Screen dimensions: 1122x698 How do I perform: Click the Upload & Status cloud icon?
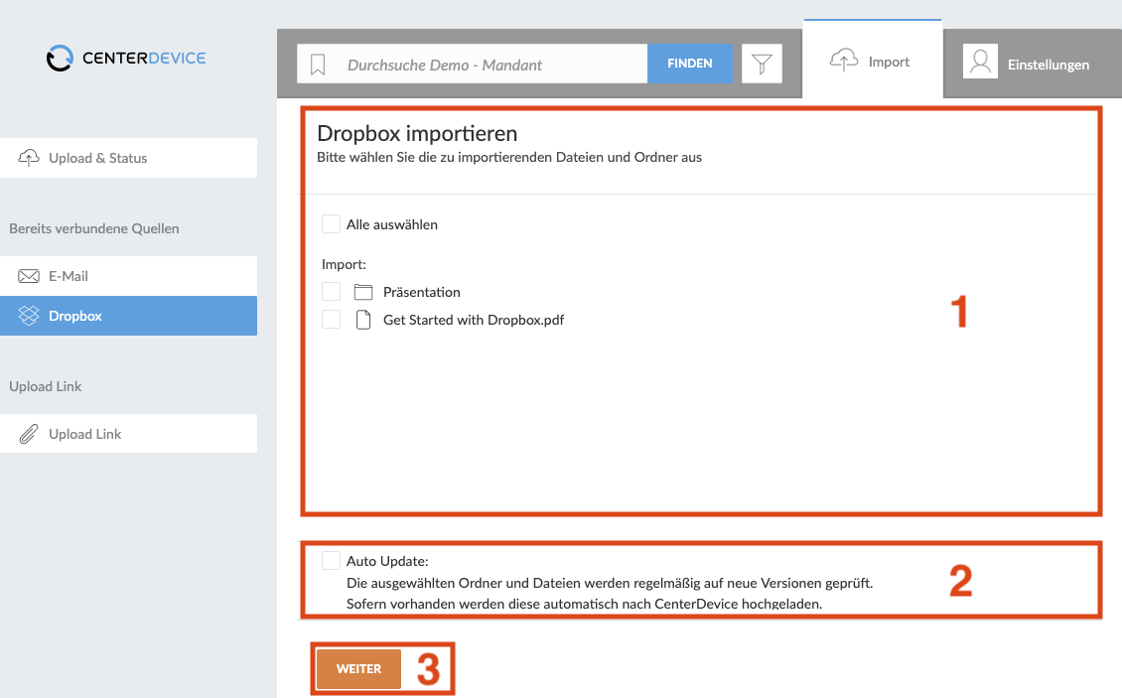coord(29,158)
